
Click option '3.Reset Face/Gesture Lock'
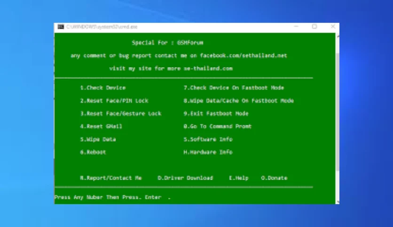pyautogui.click(x=120, y=113)
